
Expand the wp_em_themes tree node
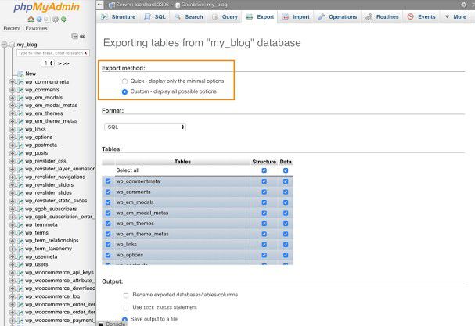click(x=12, y=113)
